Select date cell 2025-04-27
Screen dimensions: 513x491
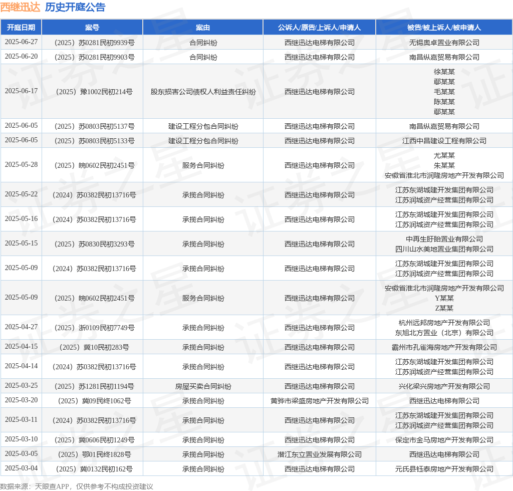coord(21,327)
